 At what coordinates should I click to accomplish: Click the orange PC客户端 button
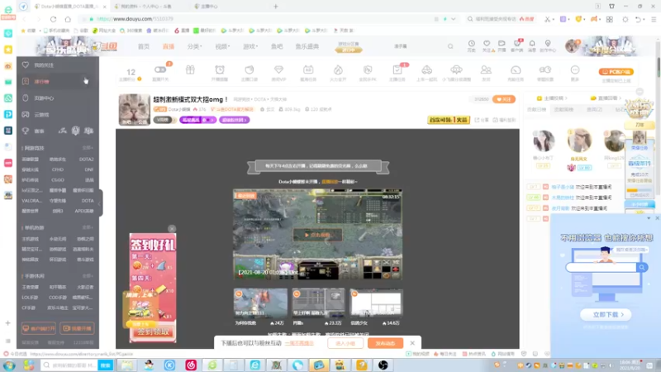[616, 72]
